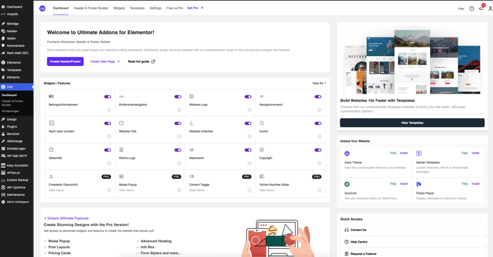The image size is (493, 257).
Task: Click the Starter-Templates logo icon
Action: 419,153
